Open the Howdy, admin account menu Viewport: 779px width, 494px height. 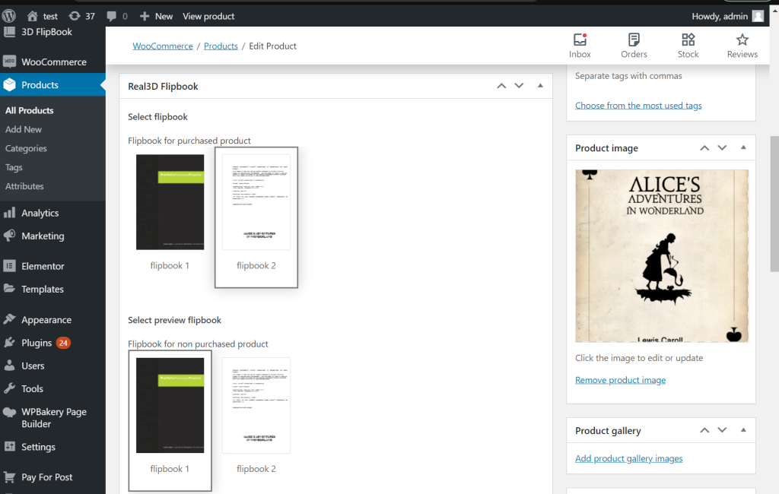(728, 15)
